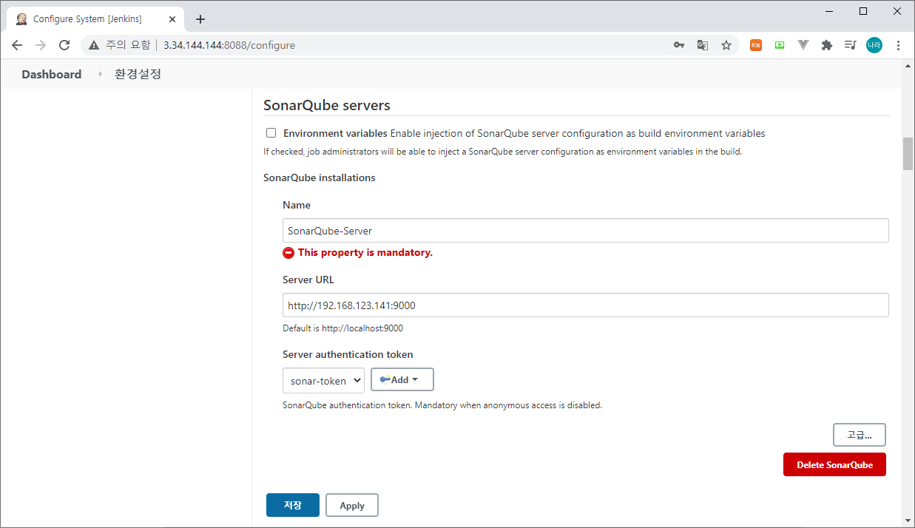915x528 pixels.
Task: Open the Chrome three-dot menu
Action: (898, 45)
